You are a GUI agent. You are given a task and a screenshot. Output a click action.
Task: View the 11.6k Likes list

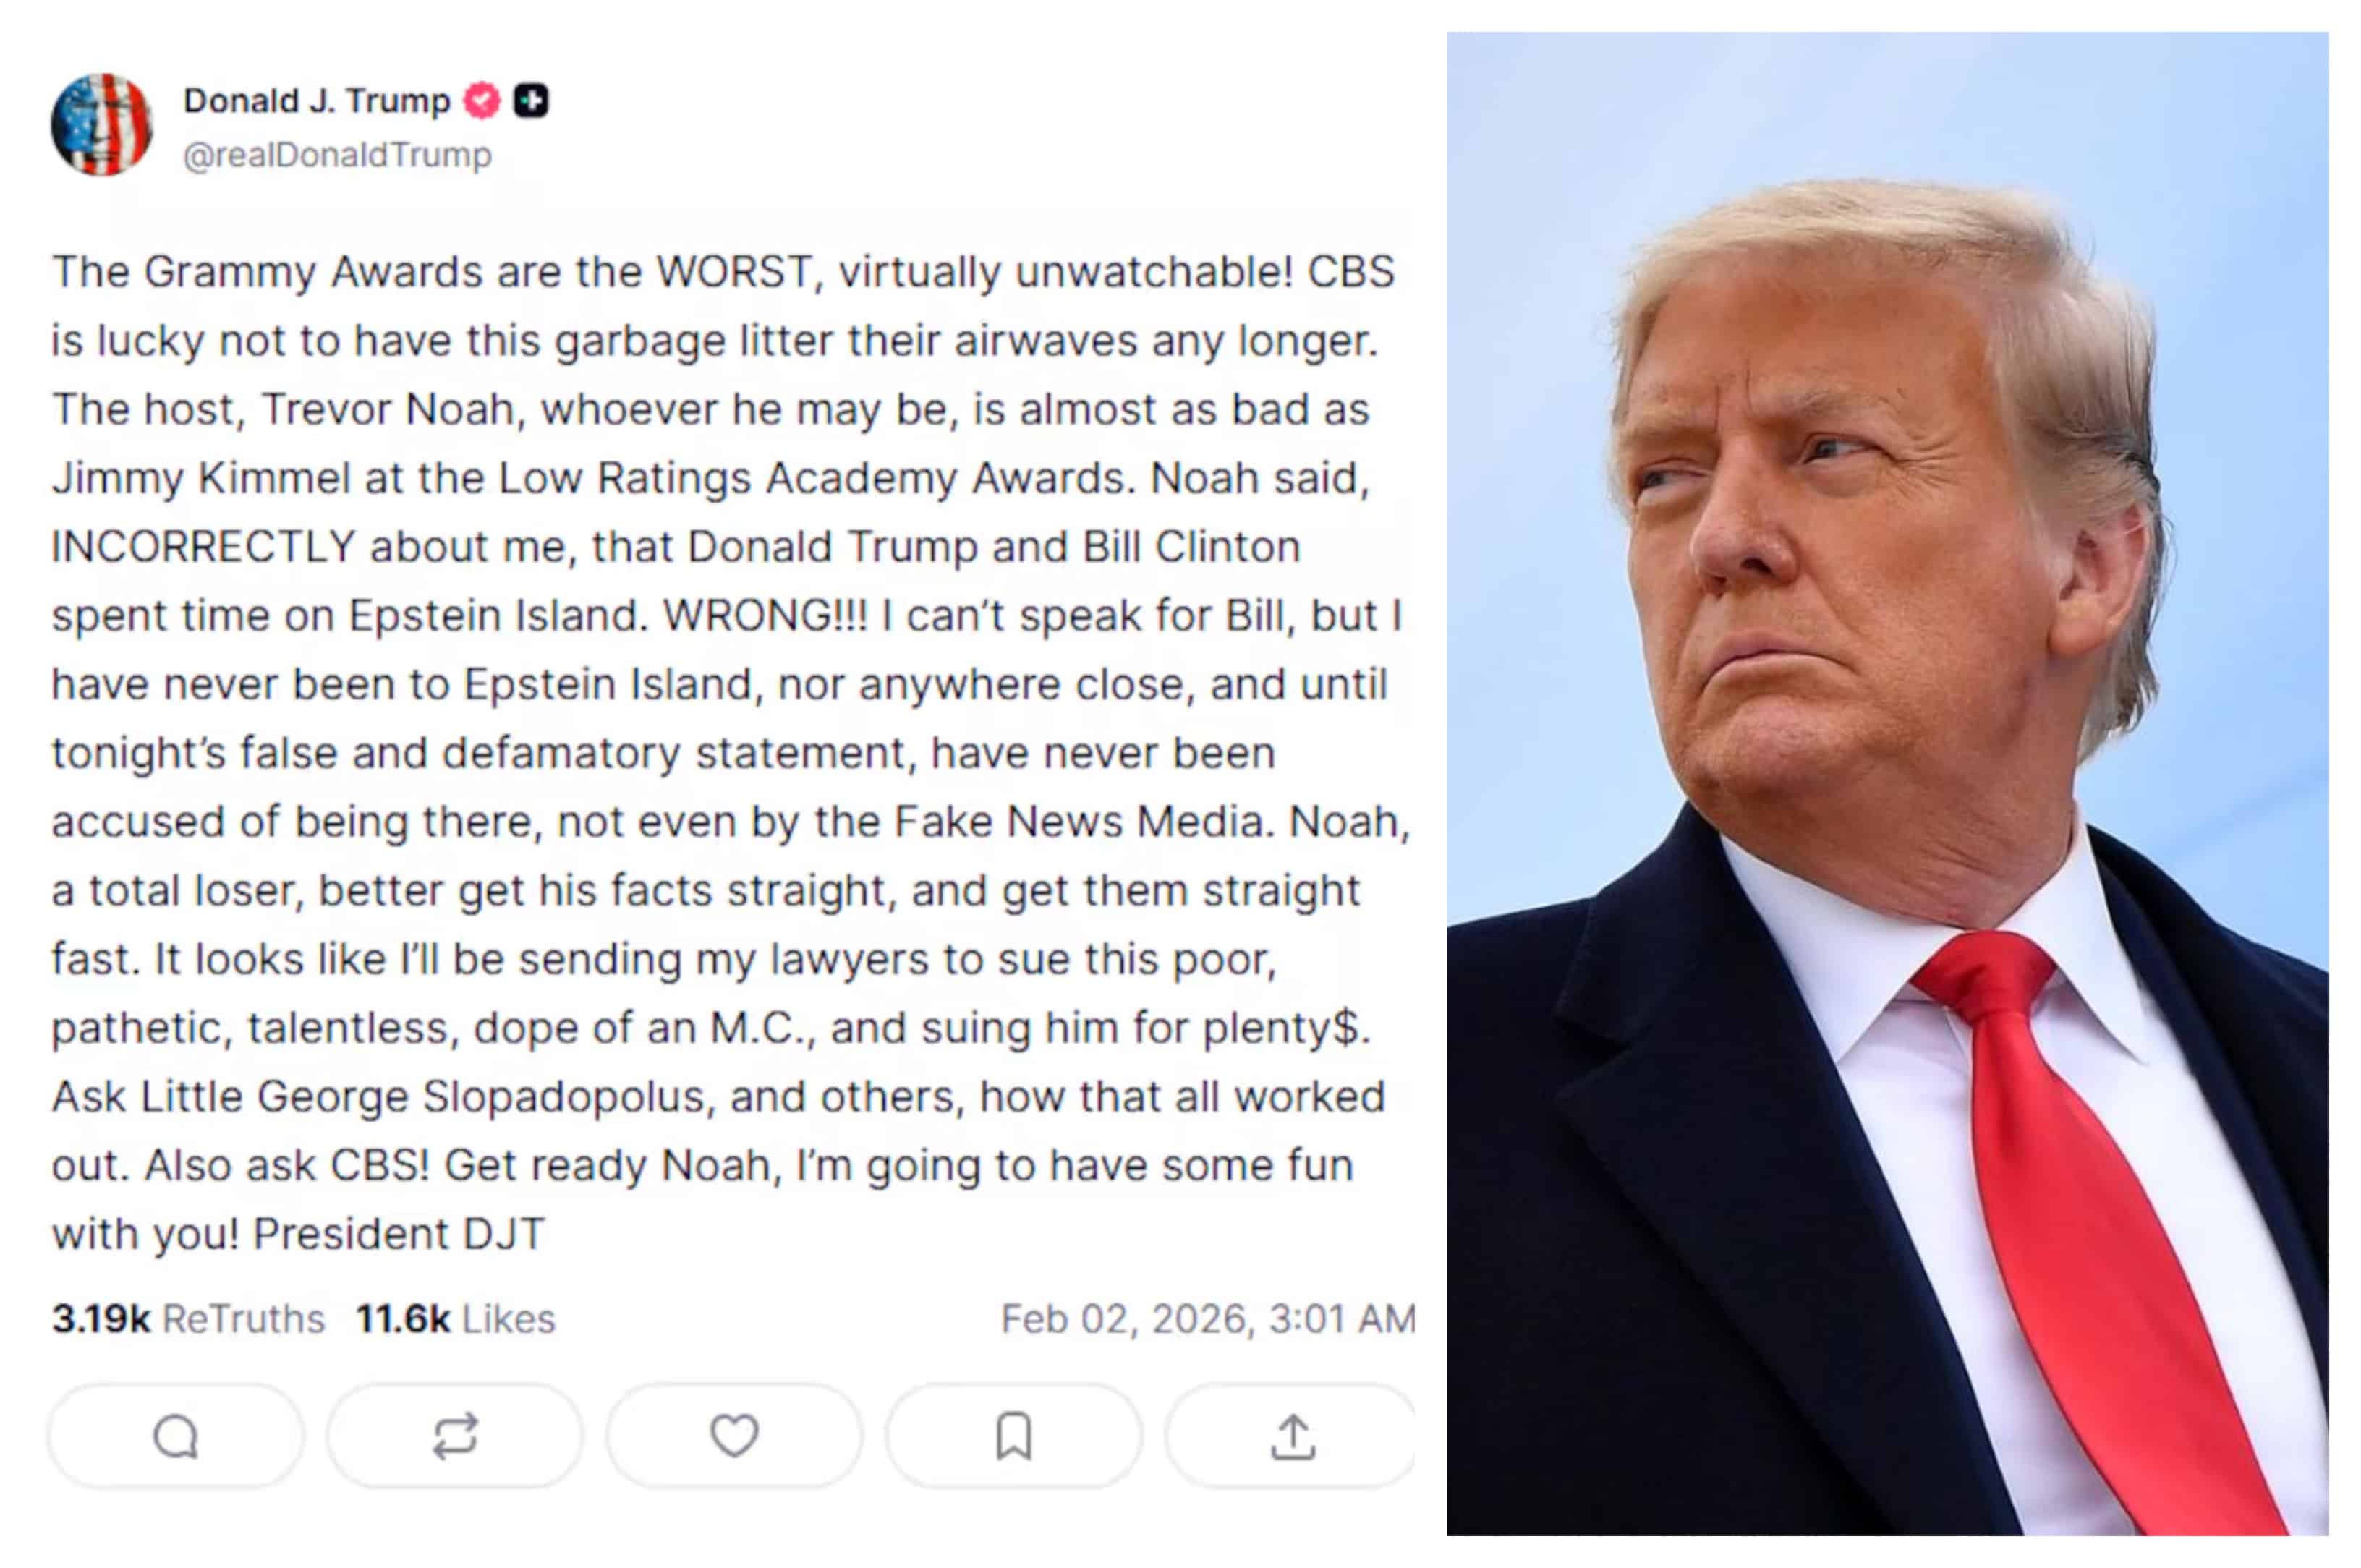click(x=455, y=1319)
